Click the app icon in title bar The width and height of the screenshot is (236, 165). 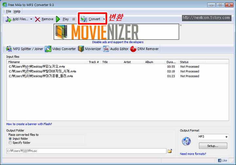click(5, 5)
